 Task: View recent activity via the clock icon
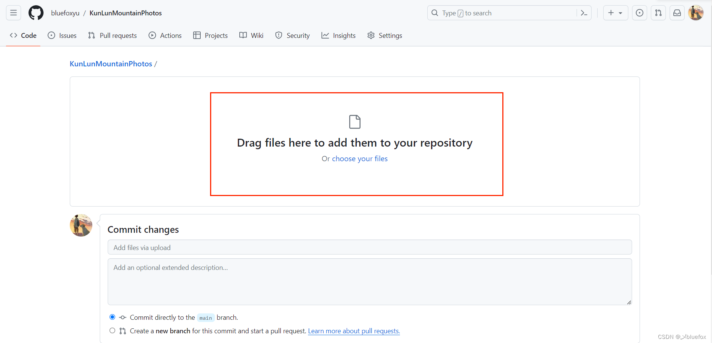(639, 12)
